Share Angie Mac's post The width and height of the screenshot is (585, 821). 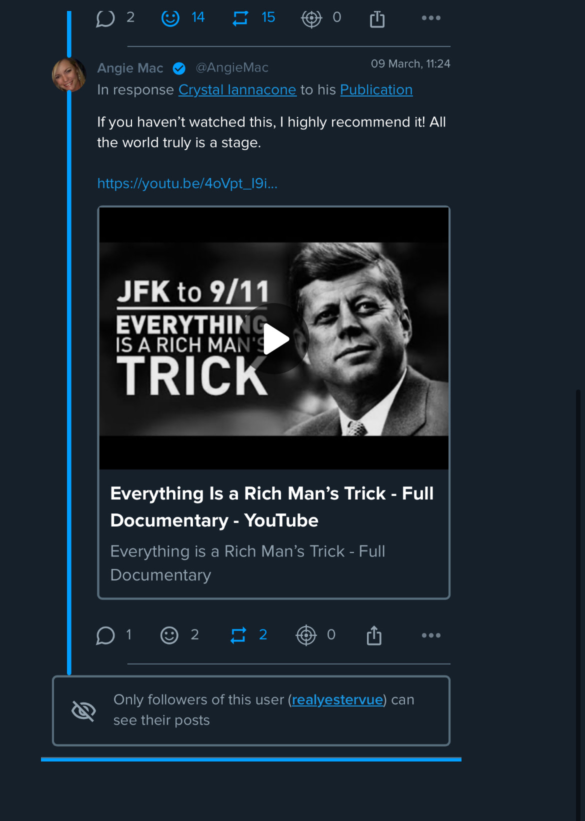374,636
